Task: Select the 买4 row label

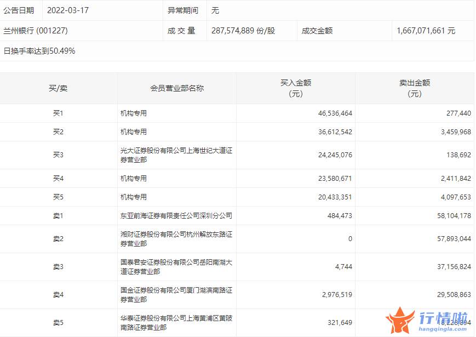Action: pyautogui.click(x=58, y=178)
